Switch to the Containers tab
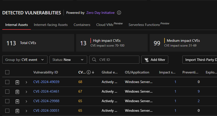Screen dimensions: 217x116 click(82, 25)
